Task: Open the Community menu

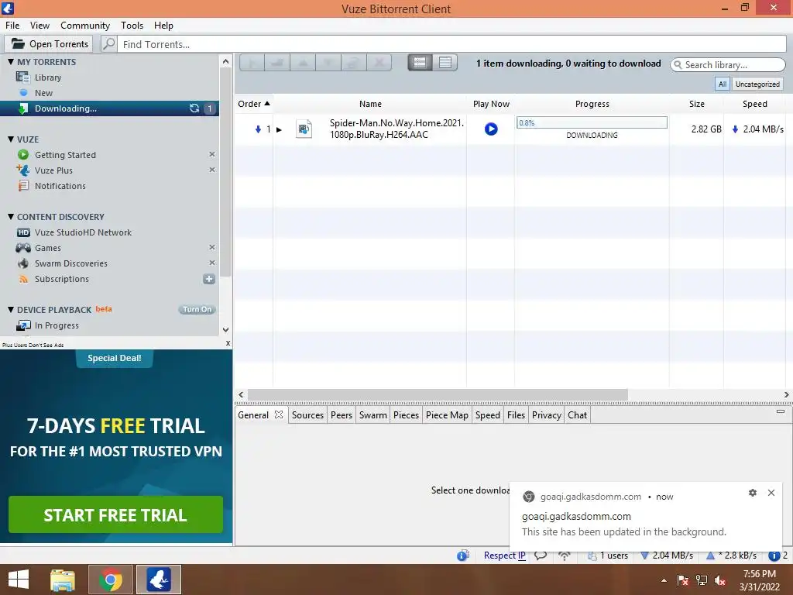Action: (85, 26)
